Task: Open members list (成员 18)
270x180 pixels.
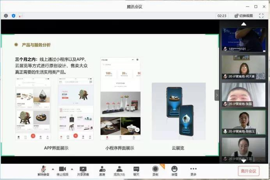Action: [x=119, y=169]
